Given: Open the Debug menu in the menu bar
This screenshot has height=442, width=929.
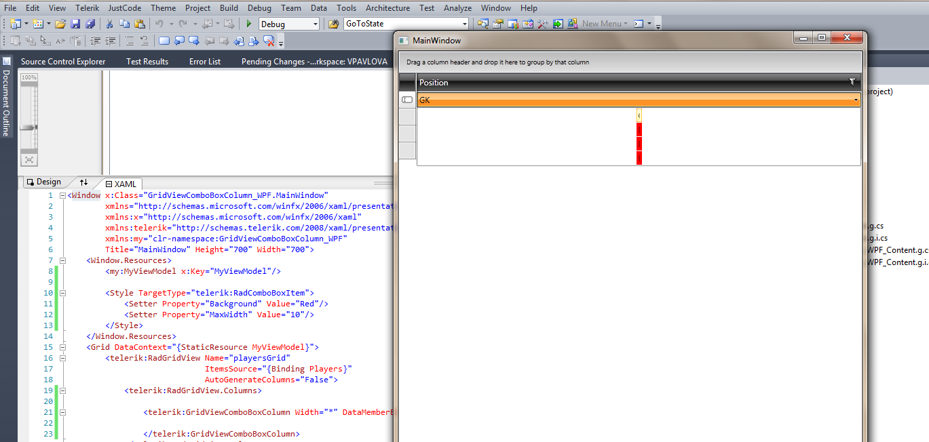Looking at the screenshot, I should click(x=259, y=8).
